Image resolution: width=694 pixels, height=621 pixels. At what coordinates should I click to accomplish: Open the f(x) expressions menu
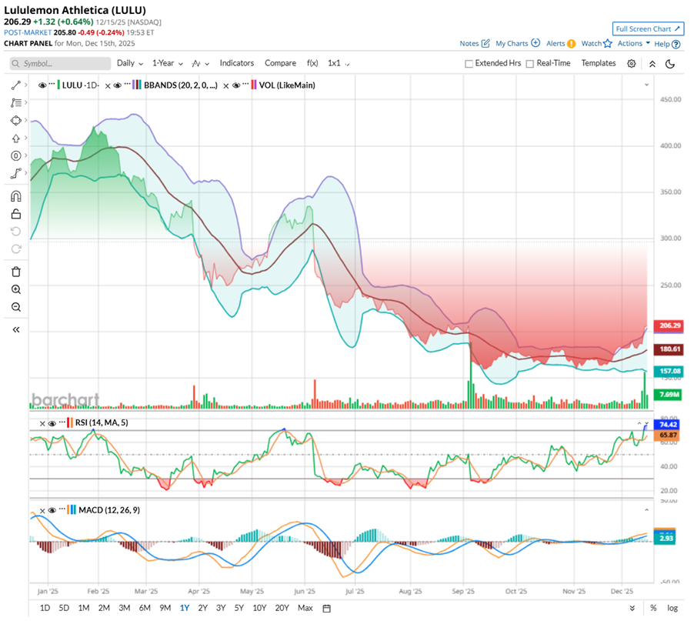312,63
